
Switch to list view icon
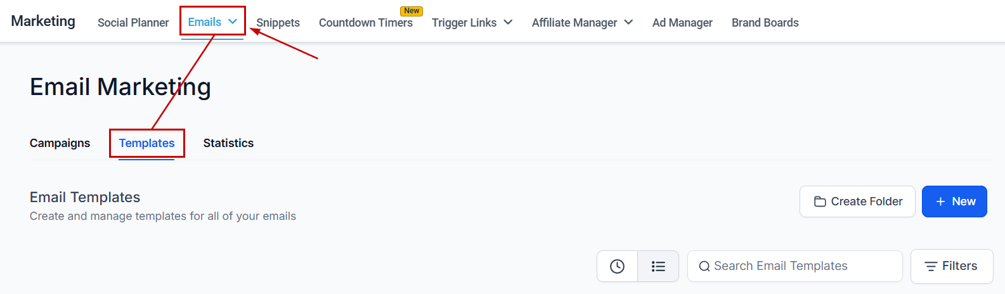658,266
